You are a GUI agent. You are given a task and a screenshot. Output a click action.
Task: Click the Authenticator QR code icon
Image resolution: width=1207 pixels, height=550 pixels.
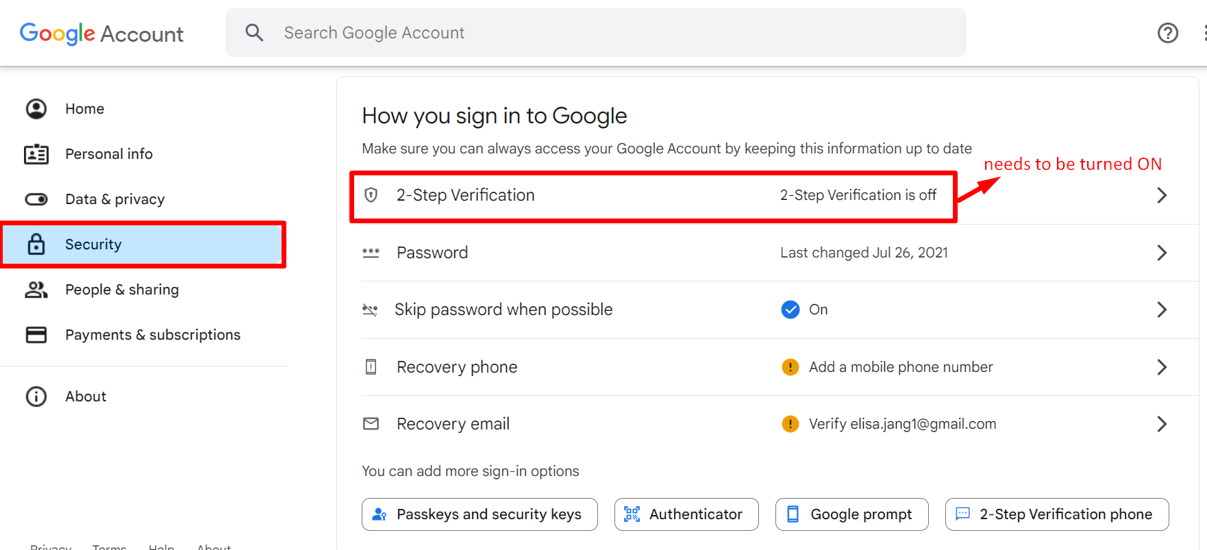tap(632, 514)
